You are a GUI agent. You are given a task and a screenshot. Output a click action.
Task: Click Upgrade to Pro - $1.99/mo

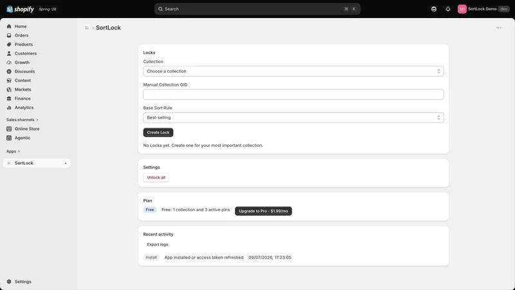point(263,211)
